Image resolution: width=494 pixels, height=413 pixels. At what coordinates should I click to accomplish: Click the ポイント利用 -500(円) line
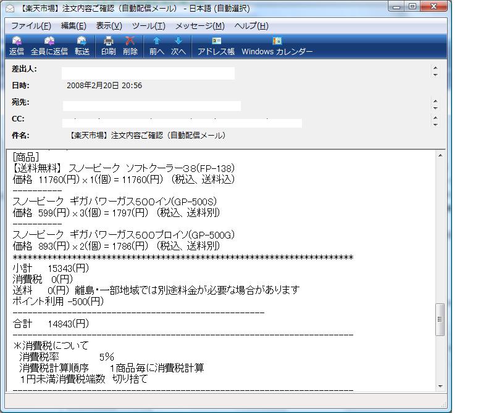pos(58,301)
